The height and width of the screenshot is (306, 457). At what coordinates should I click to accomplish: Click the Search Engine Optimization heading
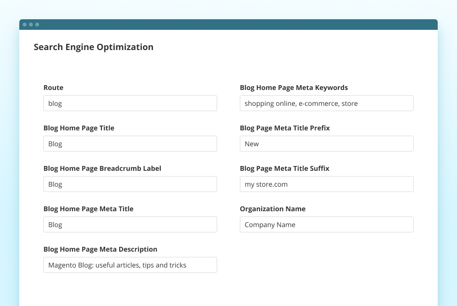point(94,47)
